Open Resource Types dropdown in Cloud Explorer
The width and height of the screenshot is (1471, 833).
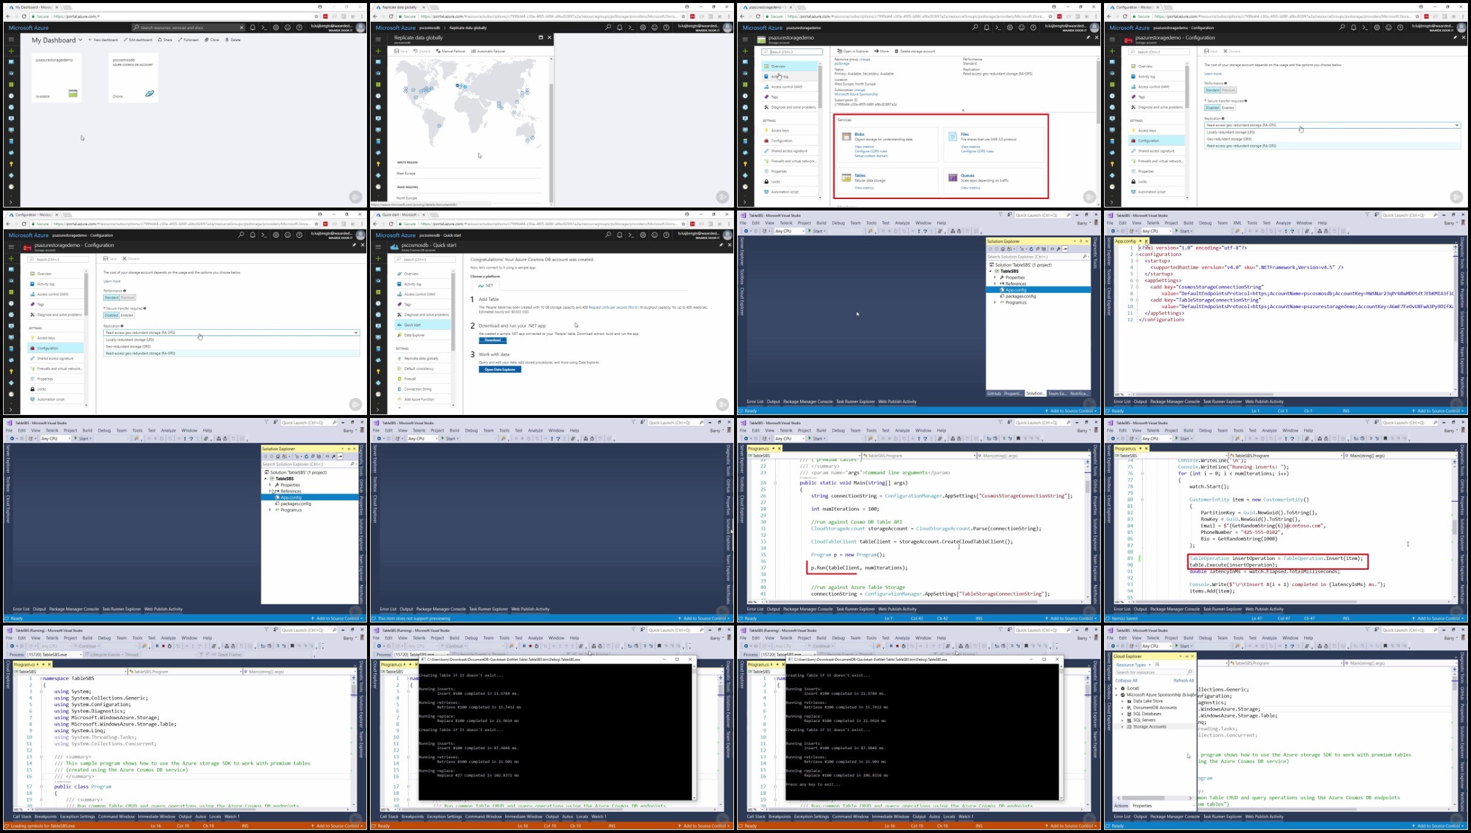pos(1133,665)
